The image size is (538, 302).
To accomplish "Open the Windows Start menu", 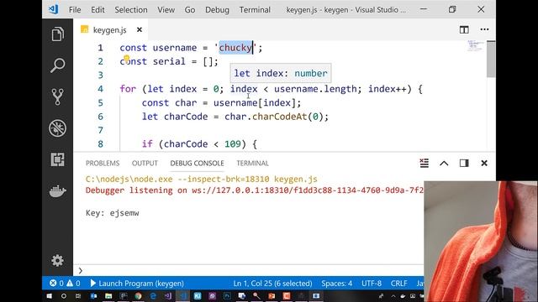I will (x=49, y=296).
